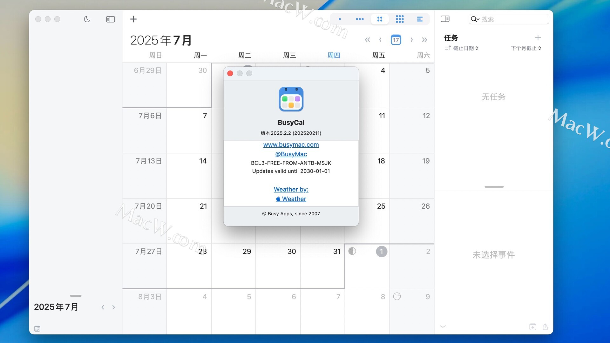The height and width of the screenshot is (343, 610).
Task: Select July 12 day cell
Action: coord(412,131)
